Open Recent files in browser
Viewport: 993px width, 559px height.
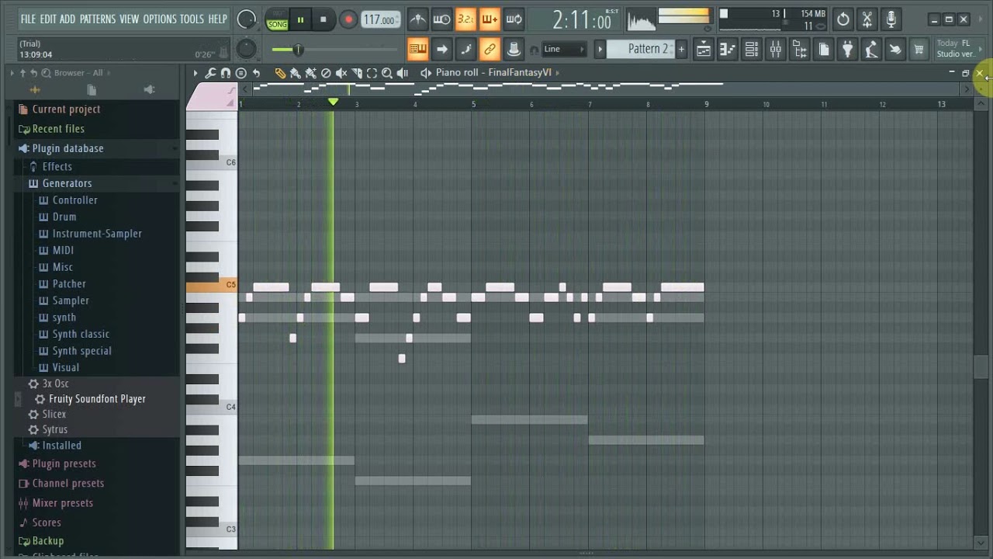(58, 129)
